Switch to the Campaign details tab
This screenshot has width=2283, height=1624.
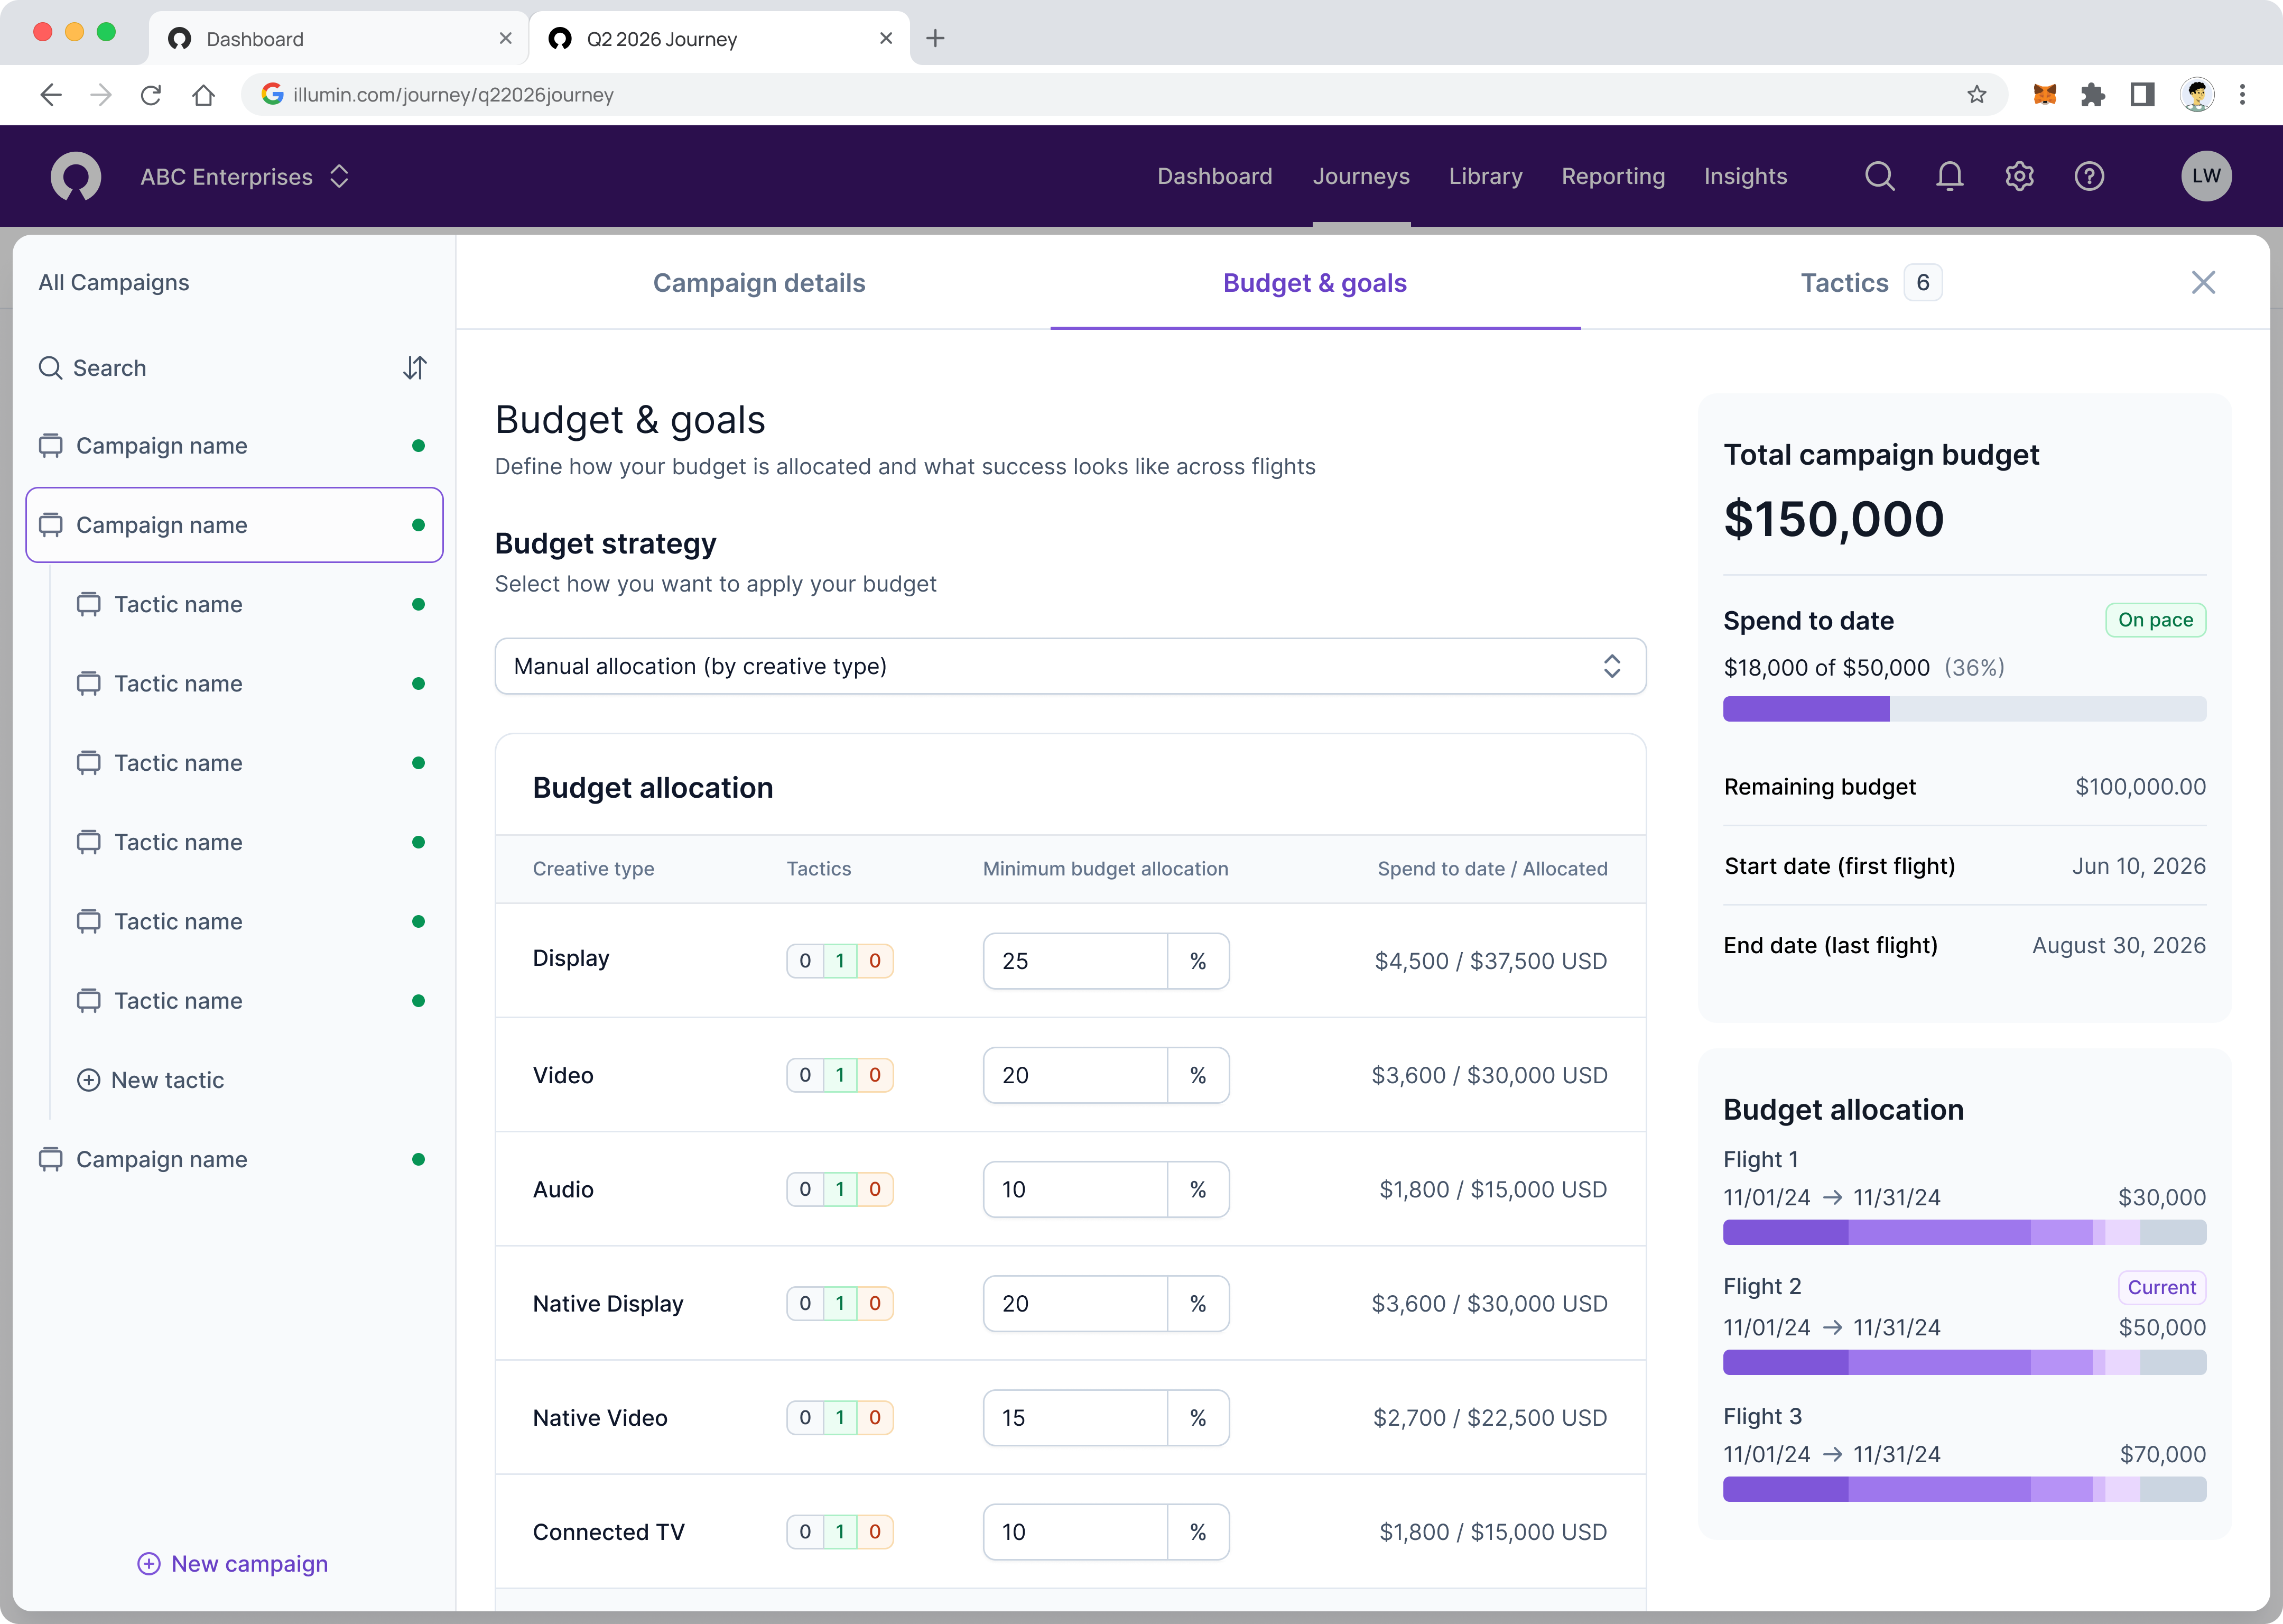pos(759,283)
